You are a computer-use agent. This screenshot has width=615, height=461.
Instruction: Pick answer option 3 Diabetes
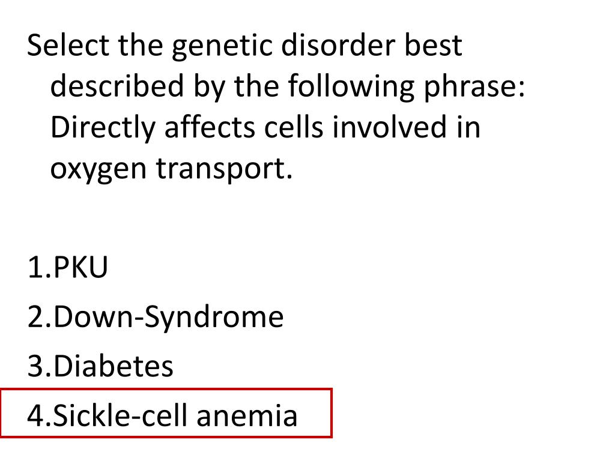[x=100, y=366]
